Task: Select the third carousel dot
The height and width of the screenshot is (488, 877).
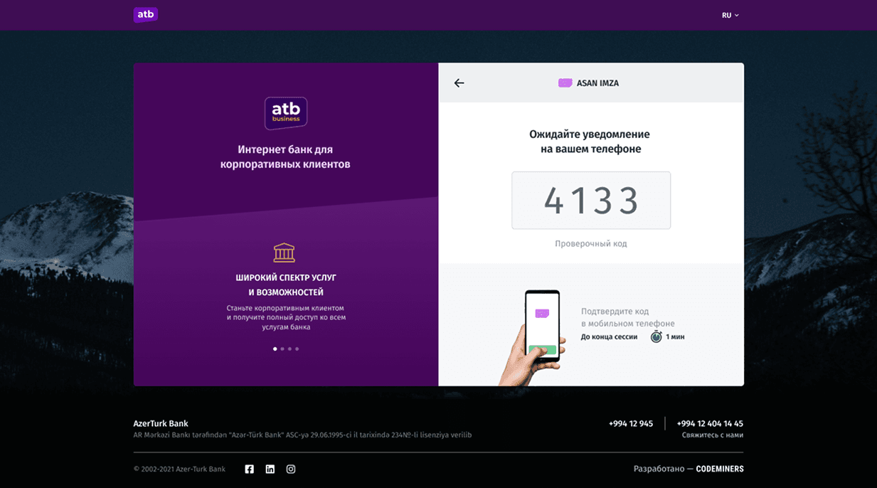Action: (289, 349)
